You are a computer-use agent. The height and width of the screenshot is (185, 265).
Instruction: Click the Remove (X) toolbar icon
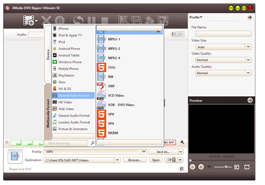(46, 21)
